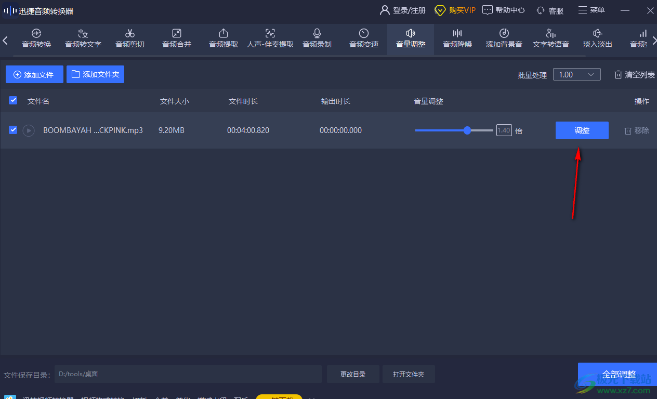Click the 9.20MB file size value
657x399 pixels.
pos(172,130)
